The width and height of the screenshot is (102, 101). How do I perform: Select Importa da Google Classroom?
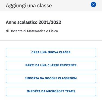pos(51,78)
